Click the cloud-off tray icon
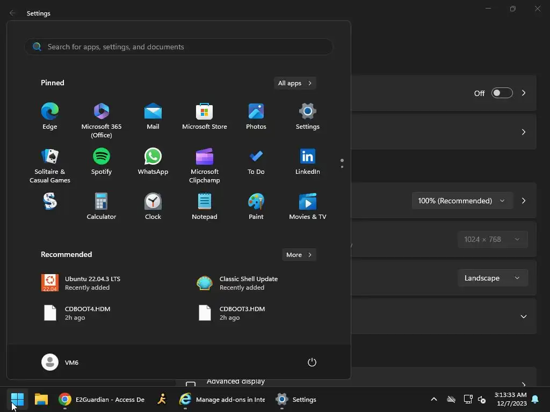Viewport: 550px width, 412px height. click(x=451, y=399)
